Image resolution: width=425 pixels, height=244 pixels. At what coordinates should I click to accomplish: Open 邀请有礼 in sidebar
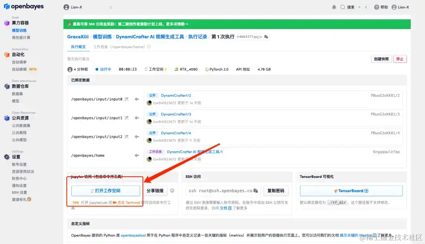(21, 200)
